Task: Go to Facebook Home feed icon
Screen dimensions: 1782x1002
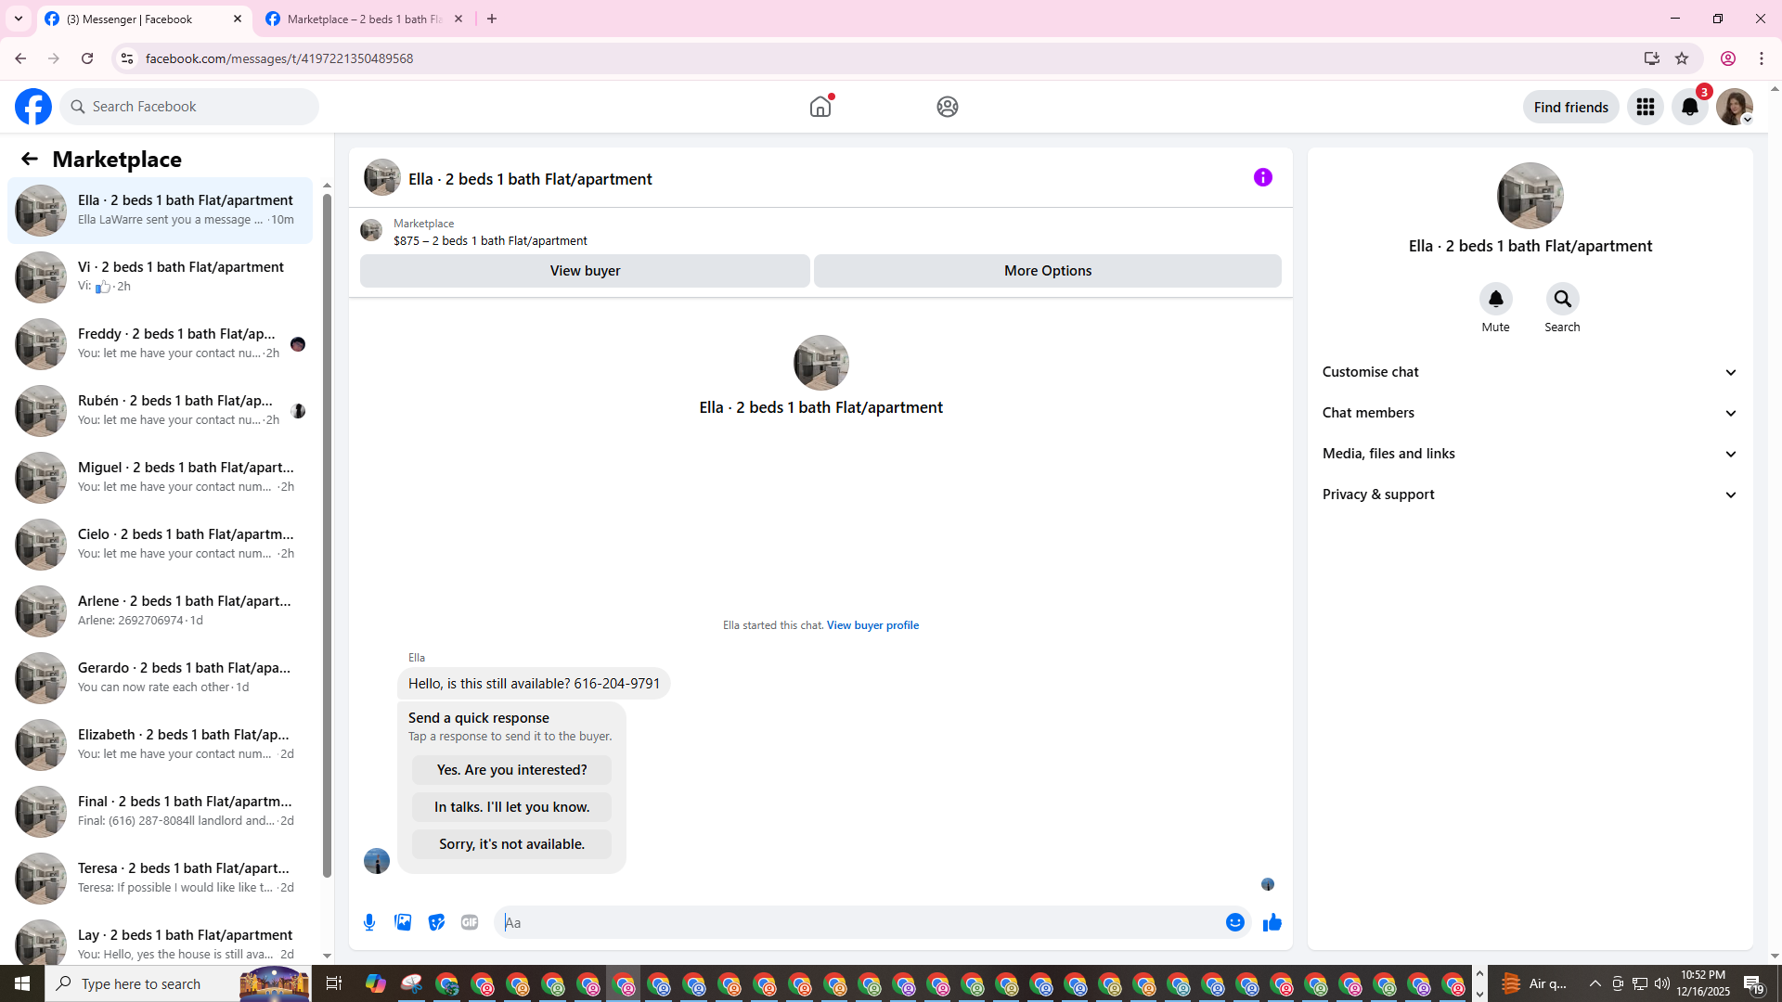Action: point(820,107)
